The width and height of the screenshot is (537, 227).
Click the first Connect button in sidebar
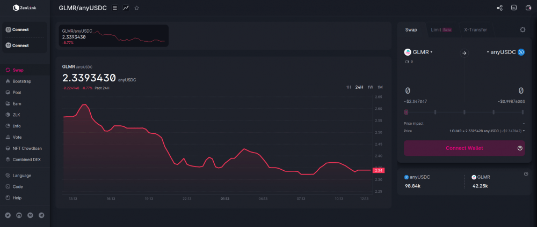[25, 29]
